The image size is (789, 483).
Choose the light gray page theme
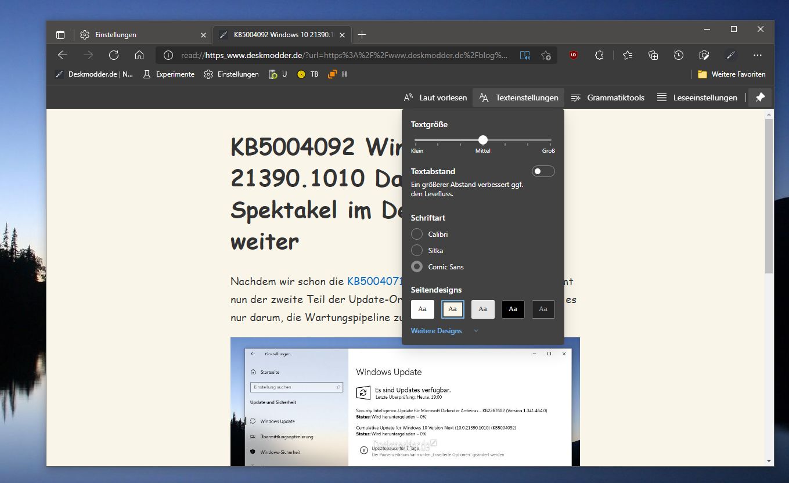coord(483,309)
